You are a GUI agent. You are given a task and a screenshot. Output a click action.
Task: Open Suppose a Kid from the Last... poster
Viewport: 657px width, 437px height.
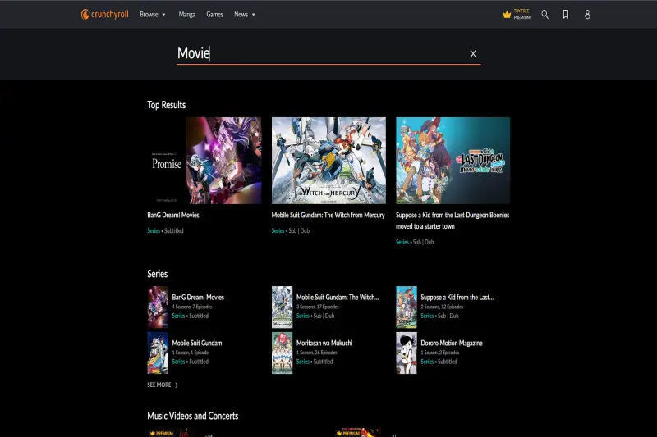coord(407,307)
